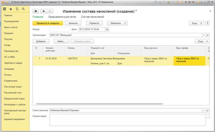Open the Расчетный отдел section
The width and height of the screenshot is (215, 132).
pyautogui.click(x=13, y=87)
